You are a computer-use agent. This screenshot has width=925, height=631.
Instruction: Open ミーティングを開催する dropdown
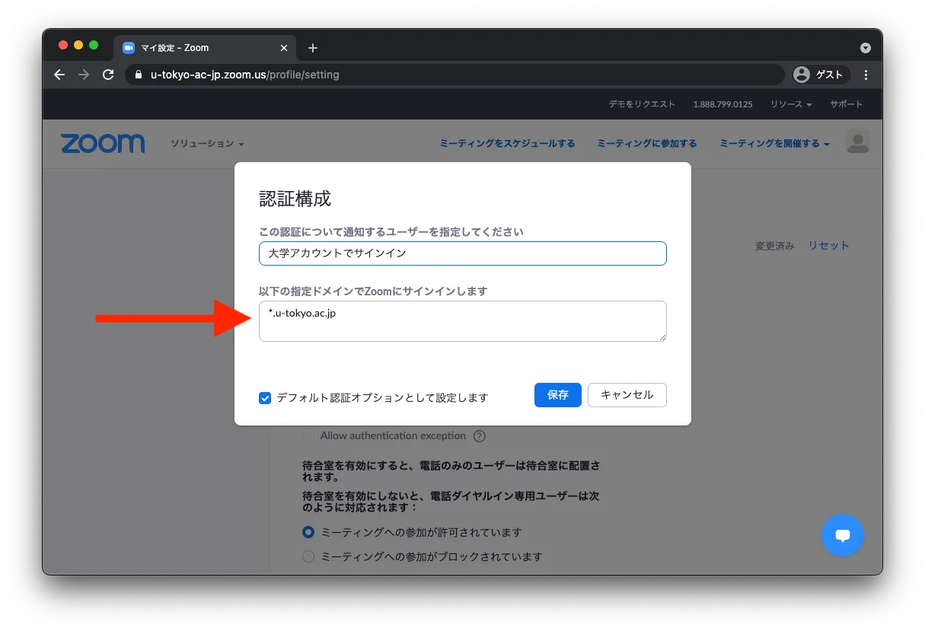[773, 143]
